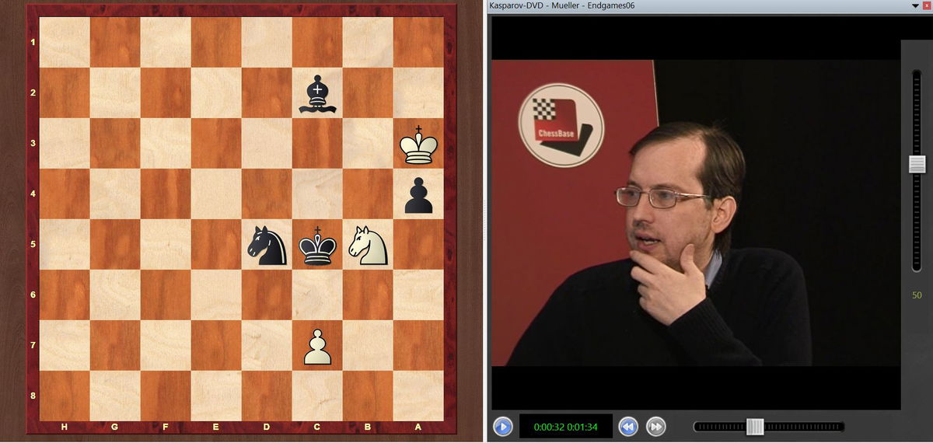Open the video panel dropdown arrow
Image resolution: width=933 pixels, height=443 pixels.
tap(915, 6)
